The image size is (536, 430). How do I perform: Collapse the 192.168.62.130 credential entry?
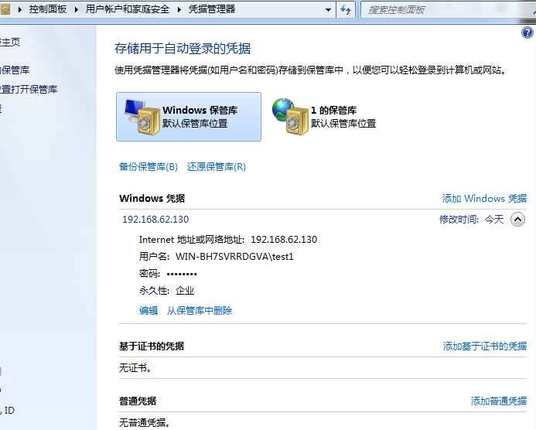coord(517,220)
